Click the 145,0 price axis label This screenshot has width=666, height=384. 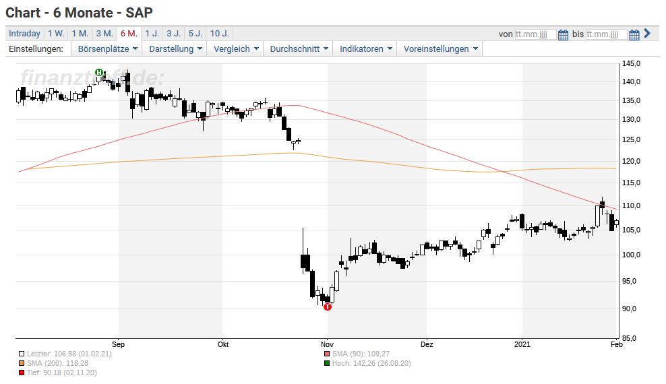(x=631, y=63)
